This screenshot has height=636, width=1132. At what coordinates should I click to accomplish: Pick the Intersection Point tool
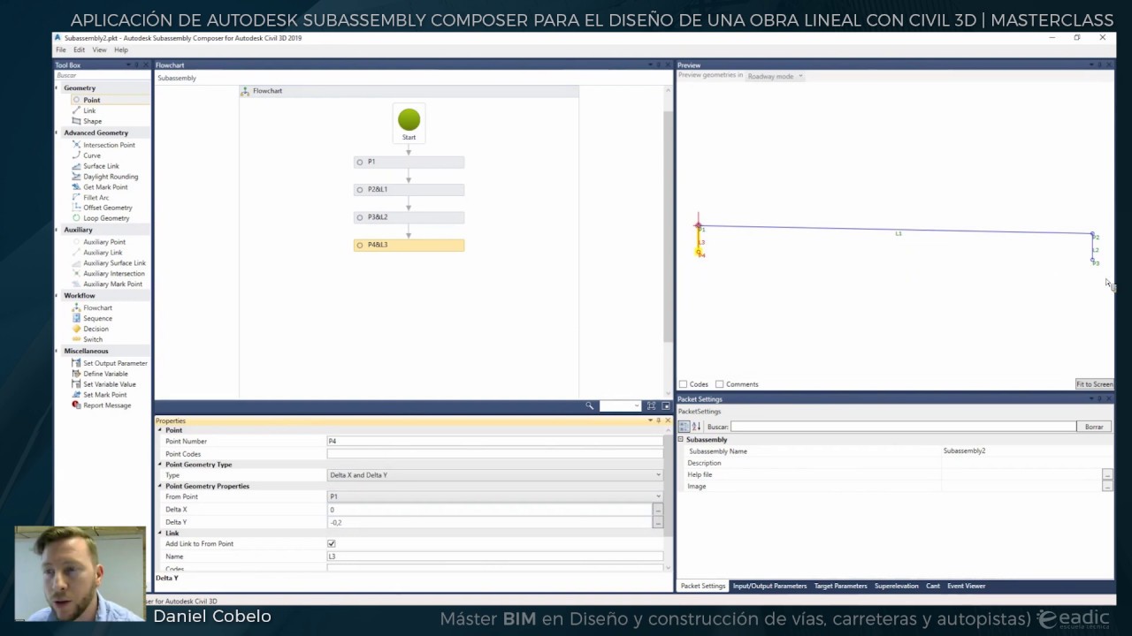pyautogui.click(x=109, y=145)
